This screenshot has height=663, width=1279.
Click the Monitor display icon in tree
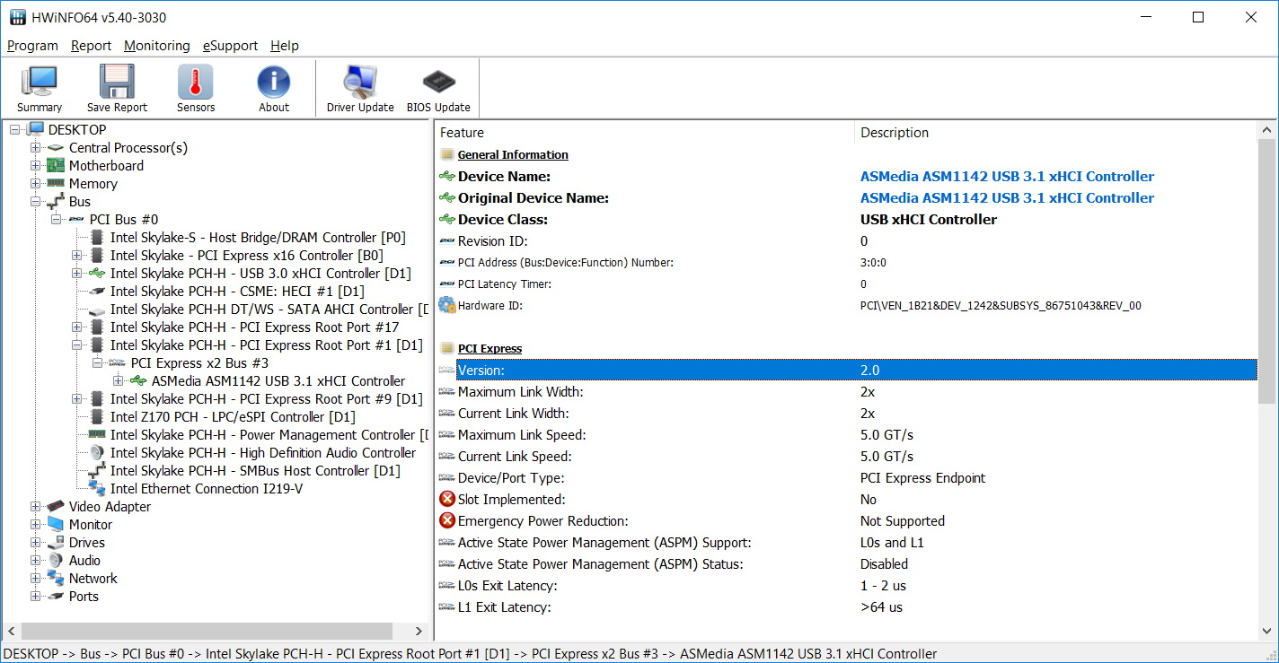pos(56,525)
